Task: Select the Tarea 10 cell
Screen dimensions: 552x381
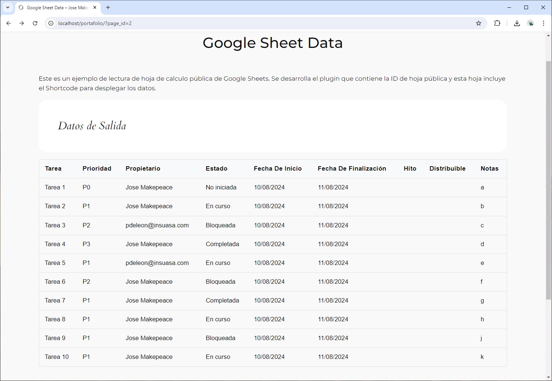Action: coord(57,357)
